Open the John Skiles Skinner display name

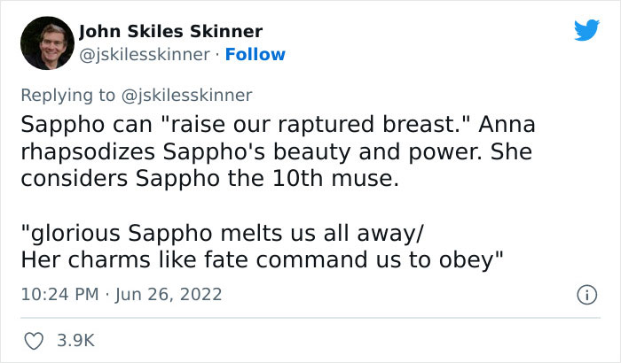[170, 31]
